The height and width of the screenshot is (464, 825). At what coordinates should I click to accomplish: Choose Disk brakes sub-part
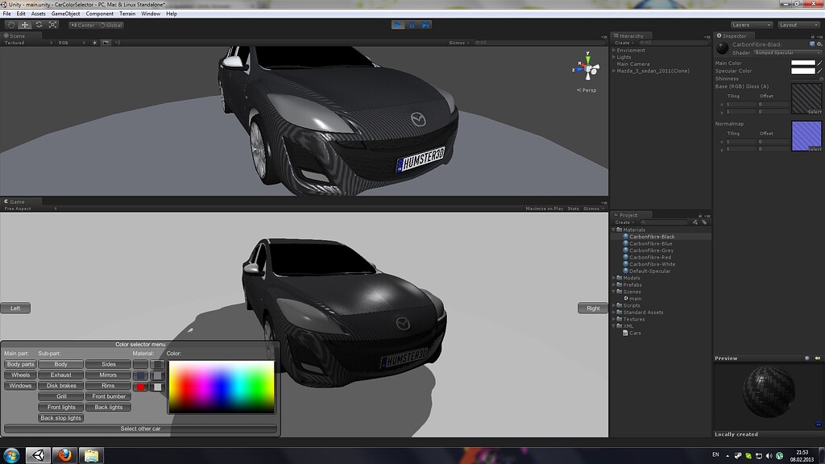(60, 385)
